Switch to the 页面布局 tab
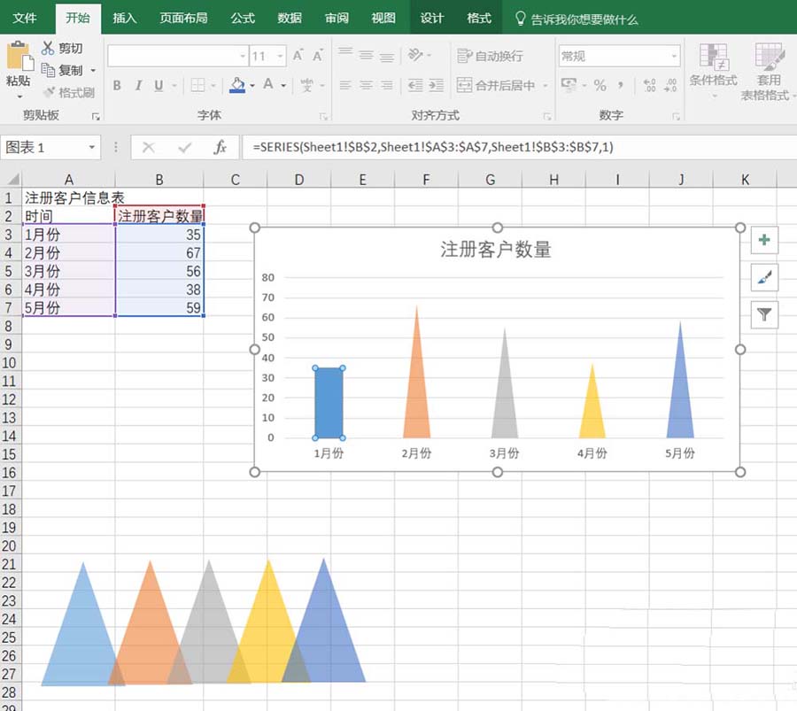 pos(183,19)
